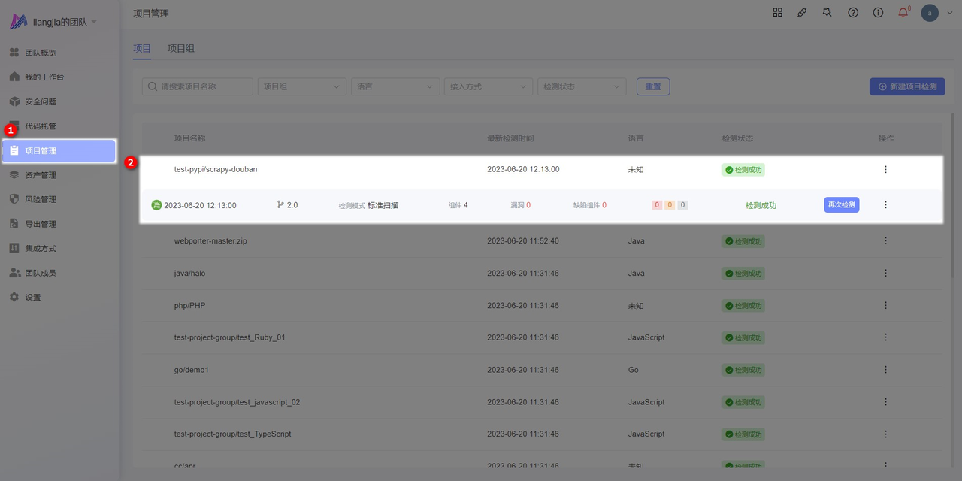Open more actions for test-pypi/scrapy-douban row
The image size is (962, 481).
coord(885,170)
